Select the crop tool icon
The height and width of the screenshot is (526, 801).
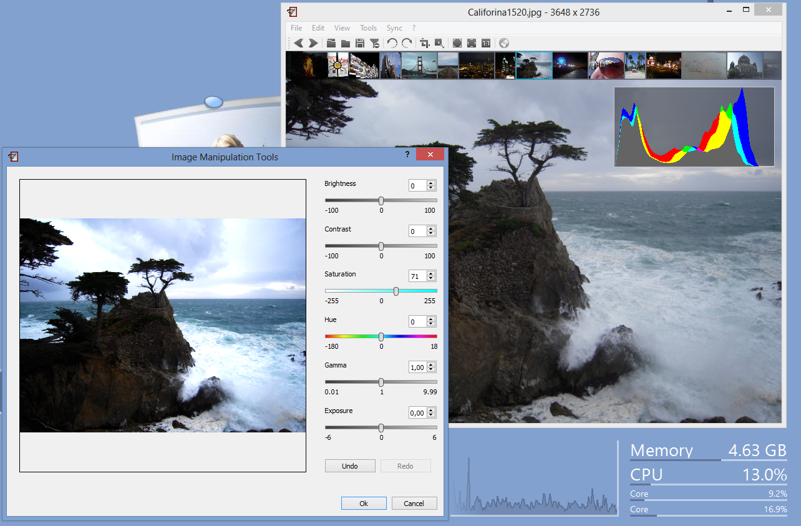425,43
